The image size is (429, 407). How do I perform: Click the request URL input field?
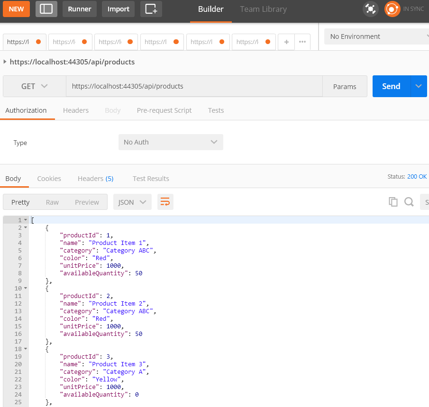pos(194,86)
